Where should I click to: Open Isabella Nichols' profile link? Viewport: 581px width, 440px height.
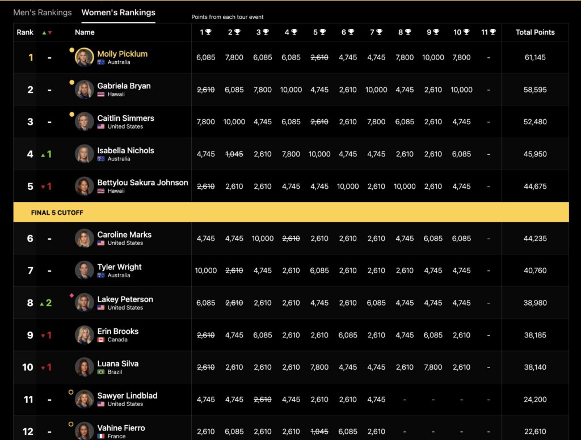(x=125, y=150)
